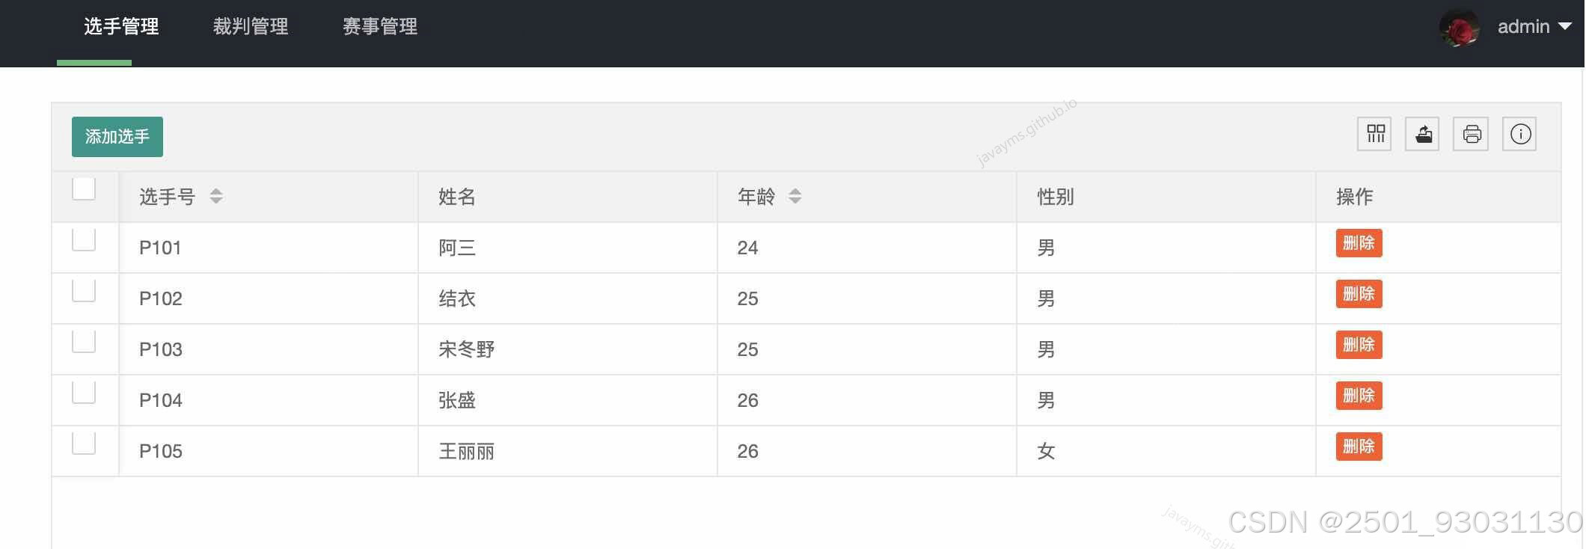The width and height of the screenshot is (1586, 549).
Task: Select the checkbox for row P103
Action: click(x=84, y=340)
